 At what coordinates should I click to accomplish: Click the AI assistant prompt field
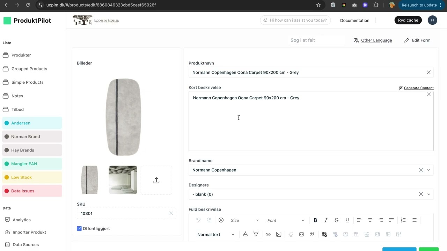[295, 20]
